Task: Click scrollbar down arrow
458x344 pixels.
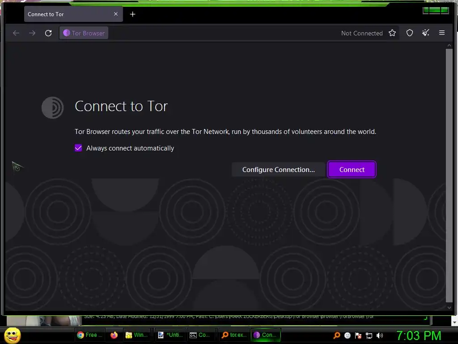Action: (449, 307)
